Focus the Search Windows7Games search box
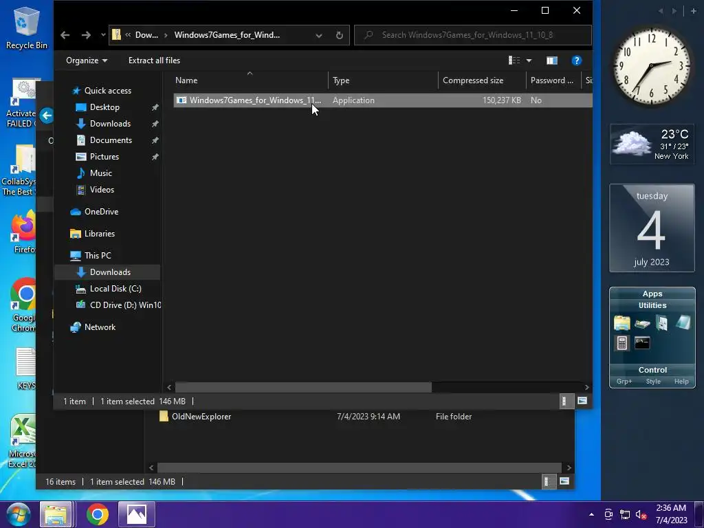The width and height of the screenshot is (704, 528). [473, 35]
